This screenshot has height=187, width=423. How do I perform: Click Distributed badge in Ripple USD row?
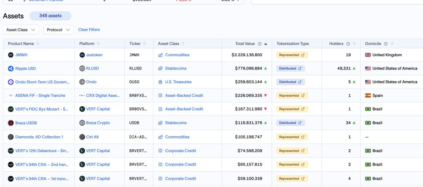(290, 68)
